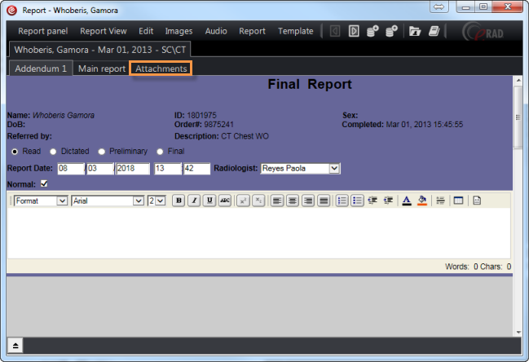Select the Dictated radio button
Screen dimensions: 529x362
point(54,151)
